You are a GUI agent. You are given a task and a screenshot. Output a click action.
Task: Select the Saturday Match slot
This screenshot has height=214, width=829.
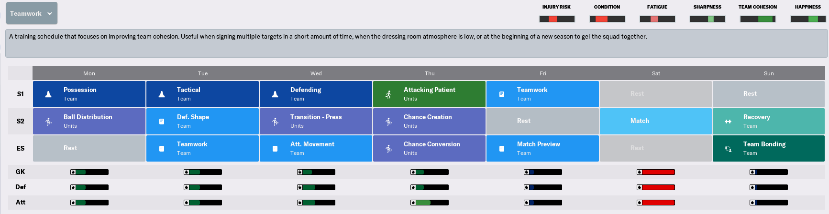pyautogui.click(x=656, y=121)
